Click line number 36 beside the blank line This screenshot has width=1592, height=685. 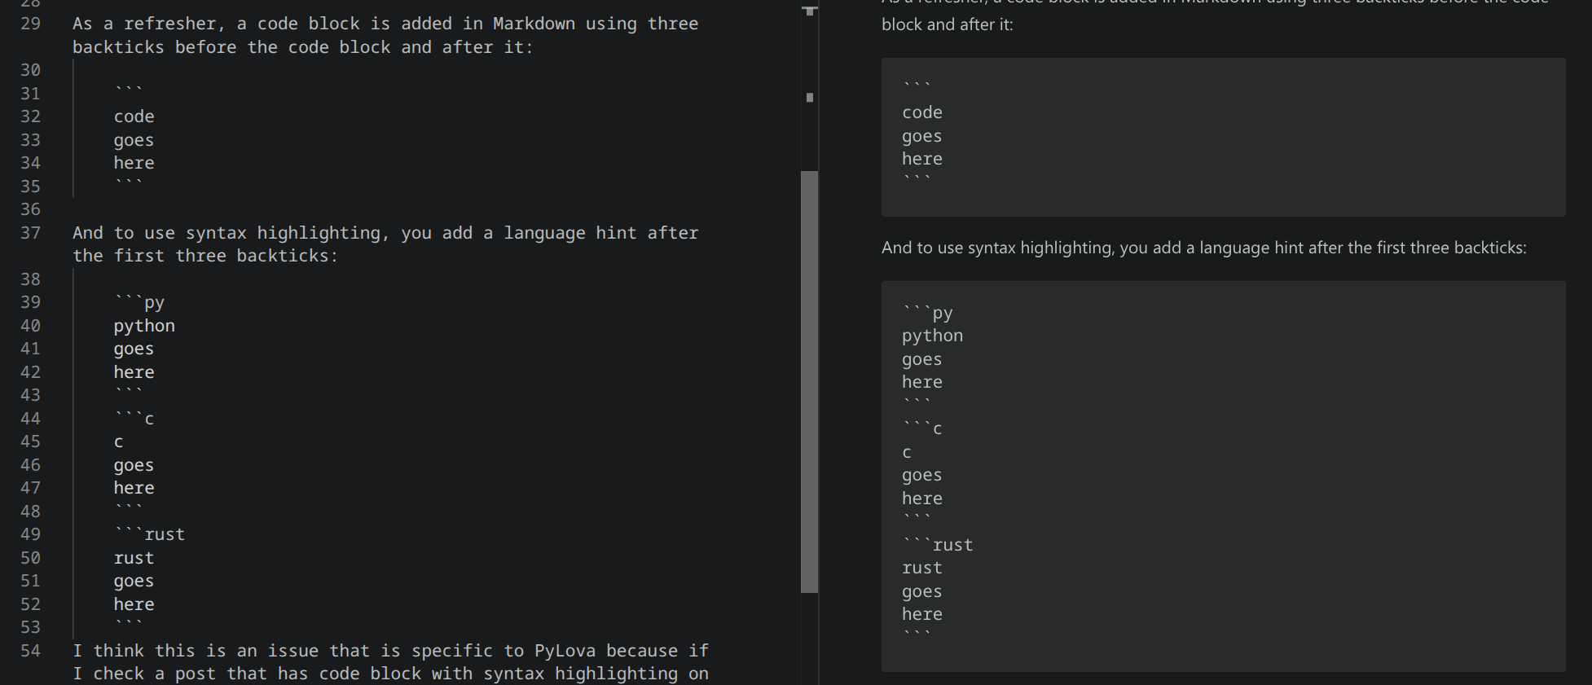(x=30, y=209)
